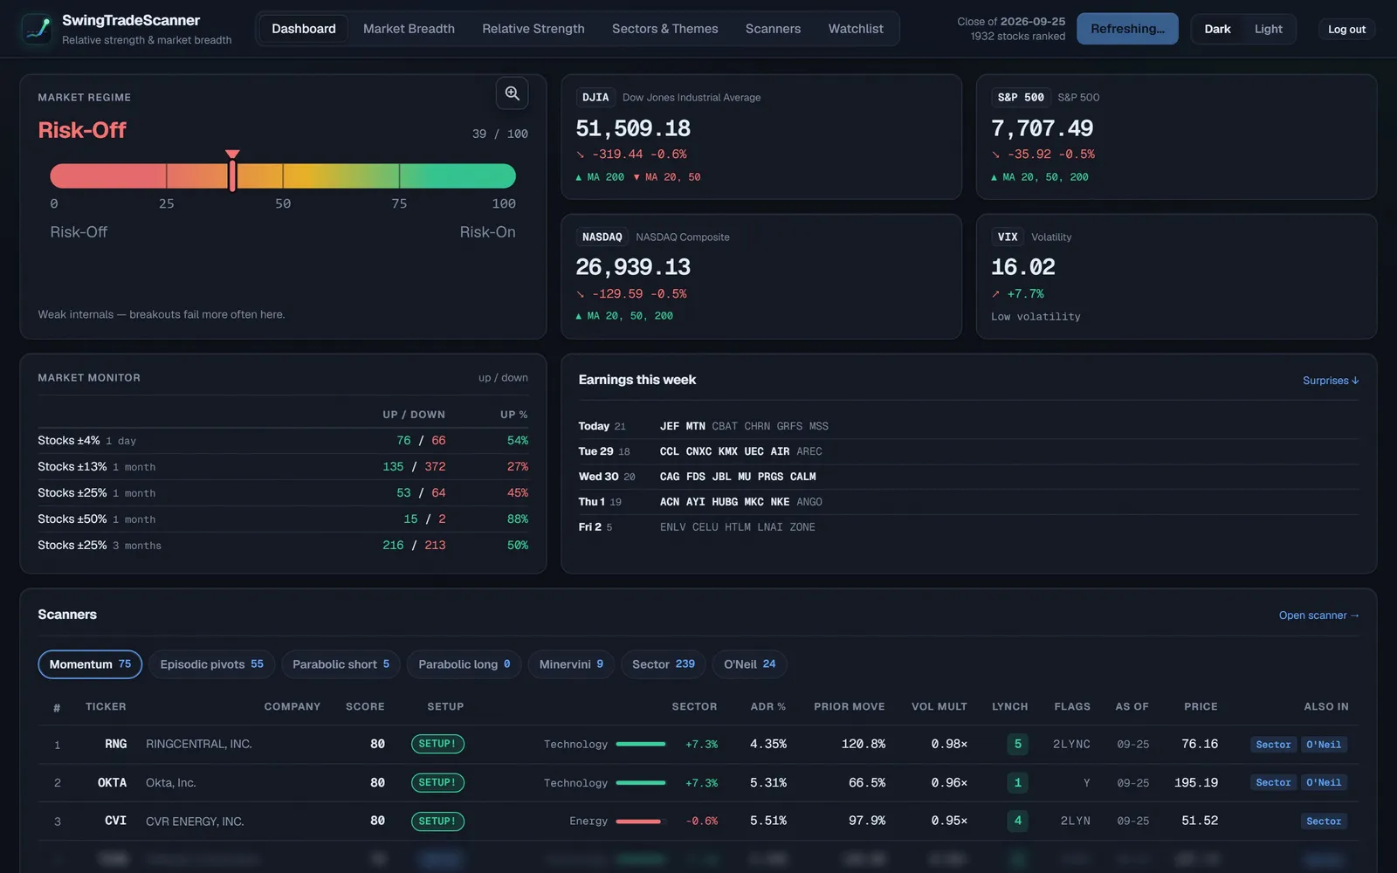Switch to the Light theme
The height and width of the screenshot is (873, 1397).
click(x=1269, y=29)
